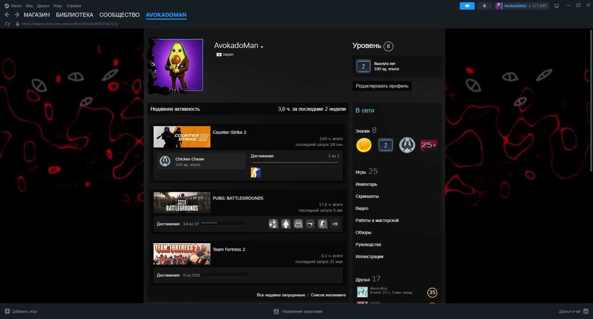Click the Steam logo menu
Screen dimensions: 593x319
pos(13,6)
